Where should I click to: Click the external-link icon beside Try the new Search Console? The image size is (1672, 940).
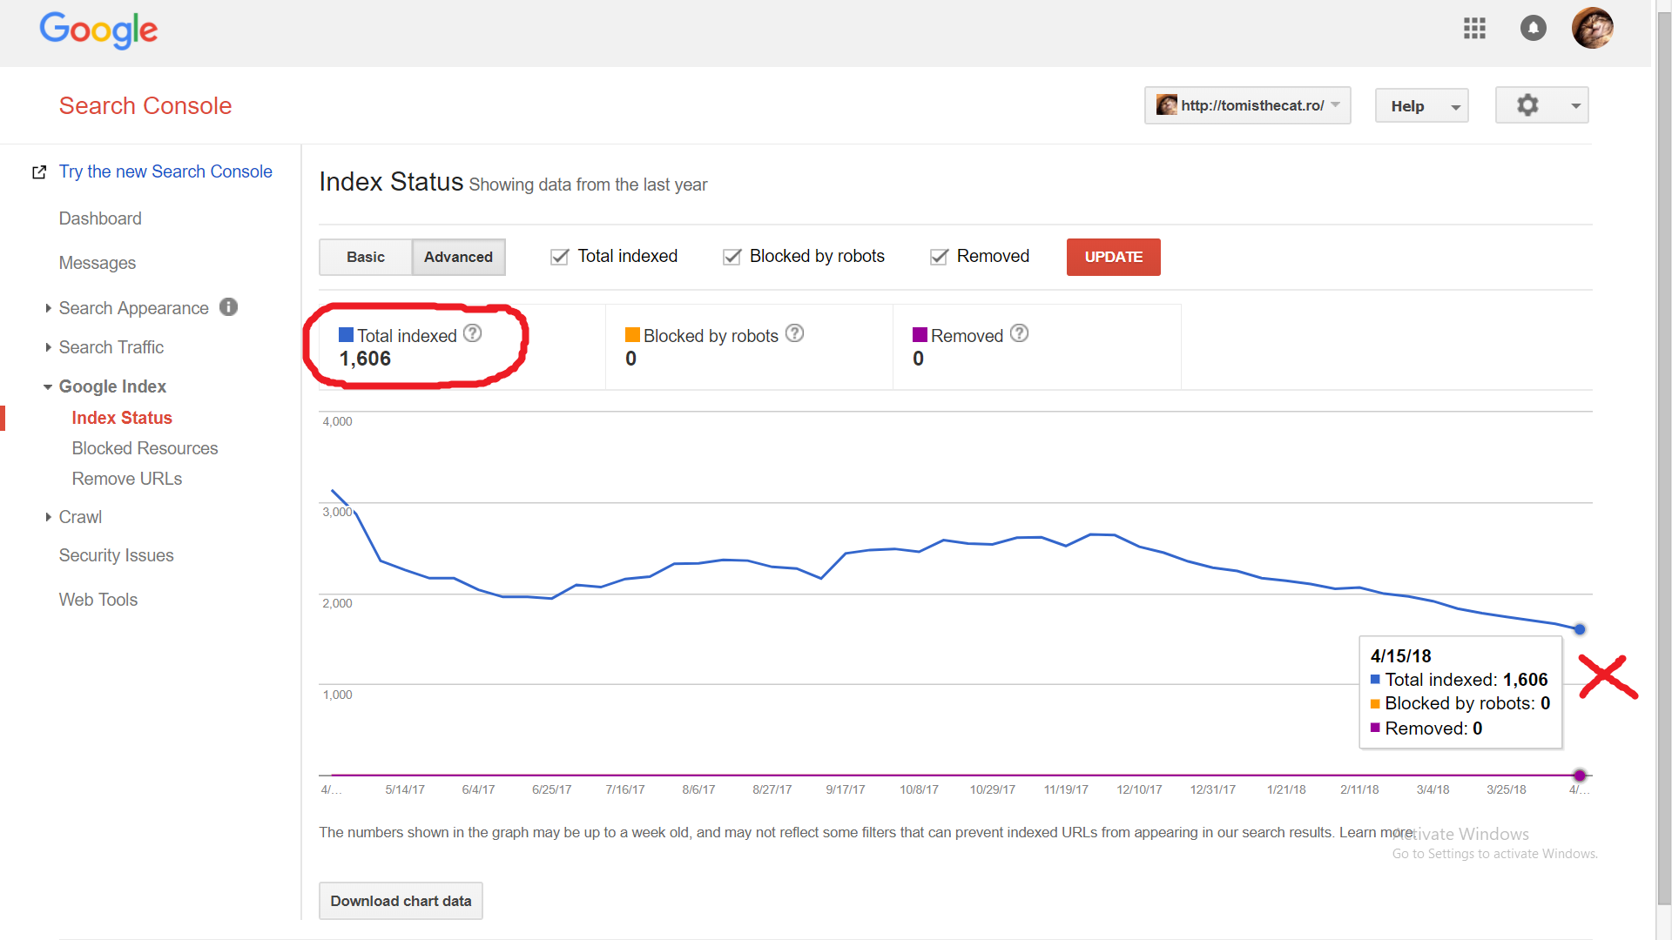tap(39, 172)
